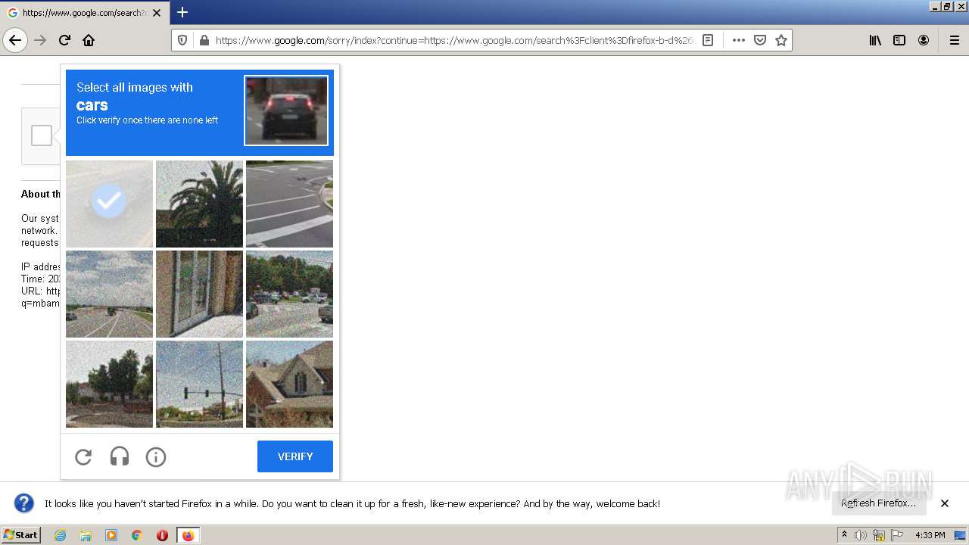Open network status tray icon

[879, 535]
